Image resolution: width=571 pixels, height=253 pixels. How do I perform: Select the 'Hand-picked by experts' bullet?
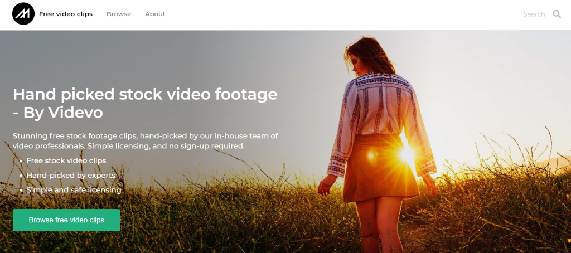71,175
